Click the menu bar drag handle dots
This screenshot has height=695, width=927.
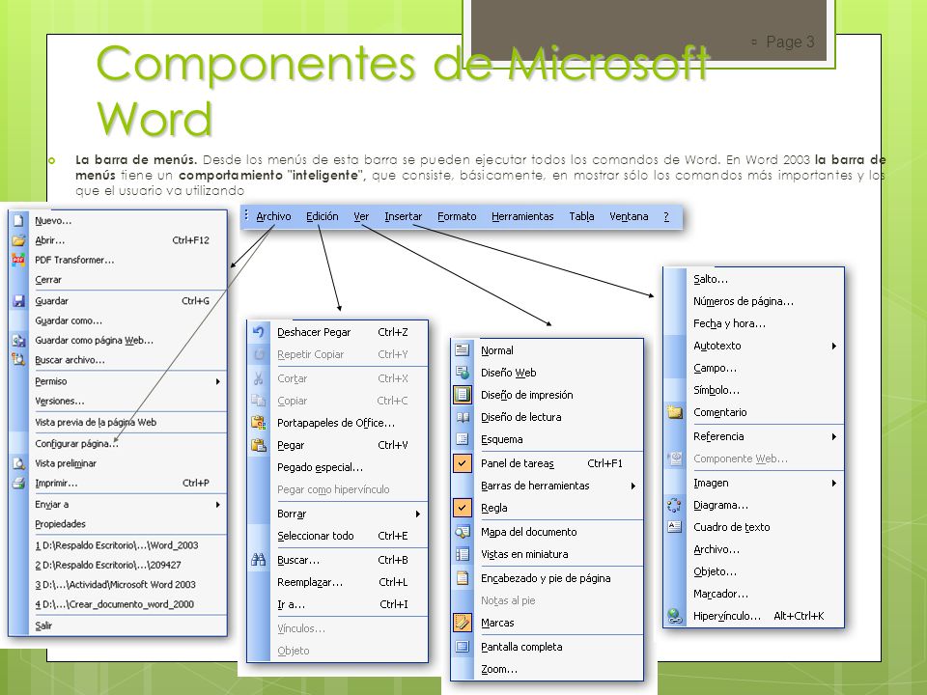click(x=246, y=215)
